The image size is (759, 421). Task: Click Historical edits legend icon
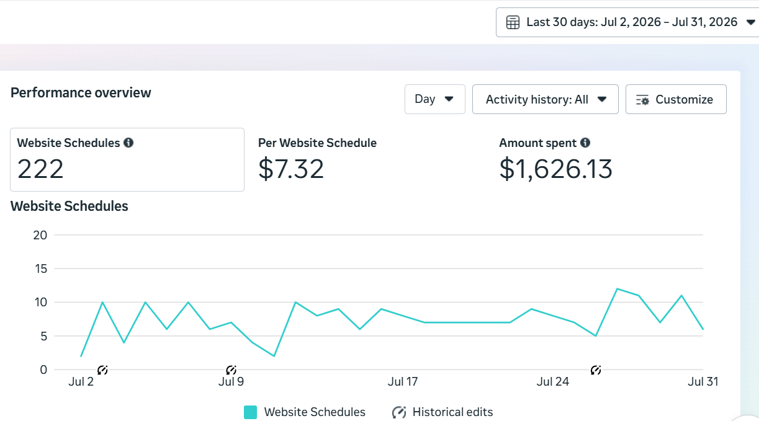point(399,412)
